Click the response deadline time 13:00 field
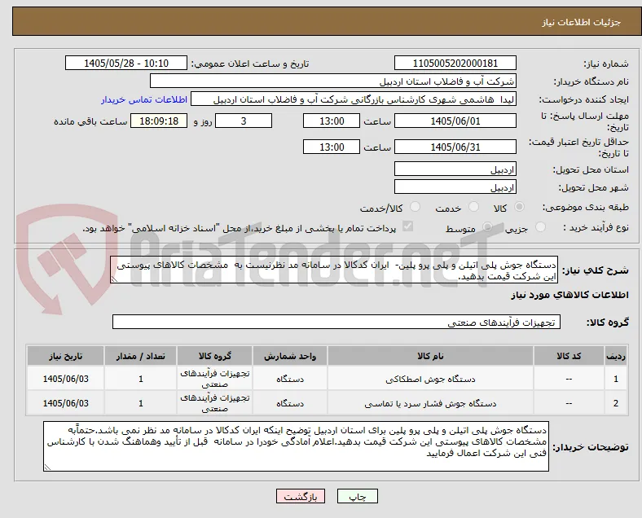 coord(332,121)
